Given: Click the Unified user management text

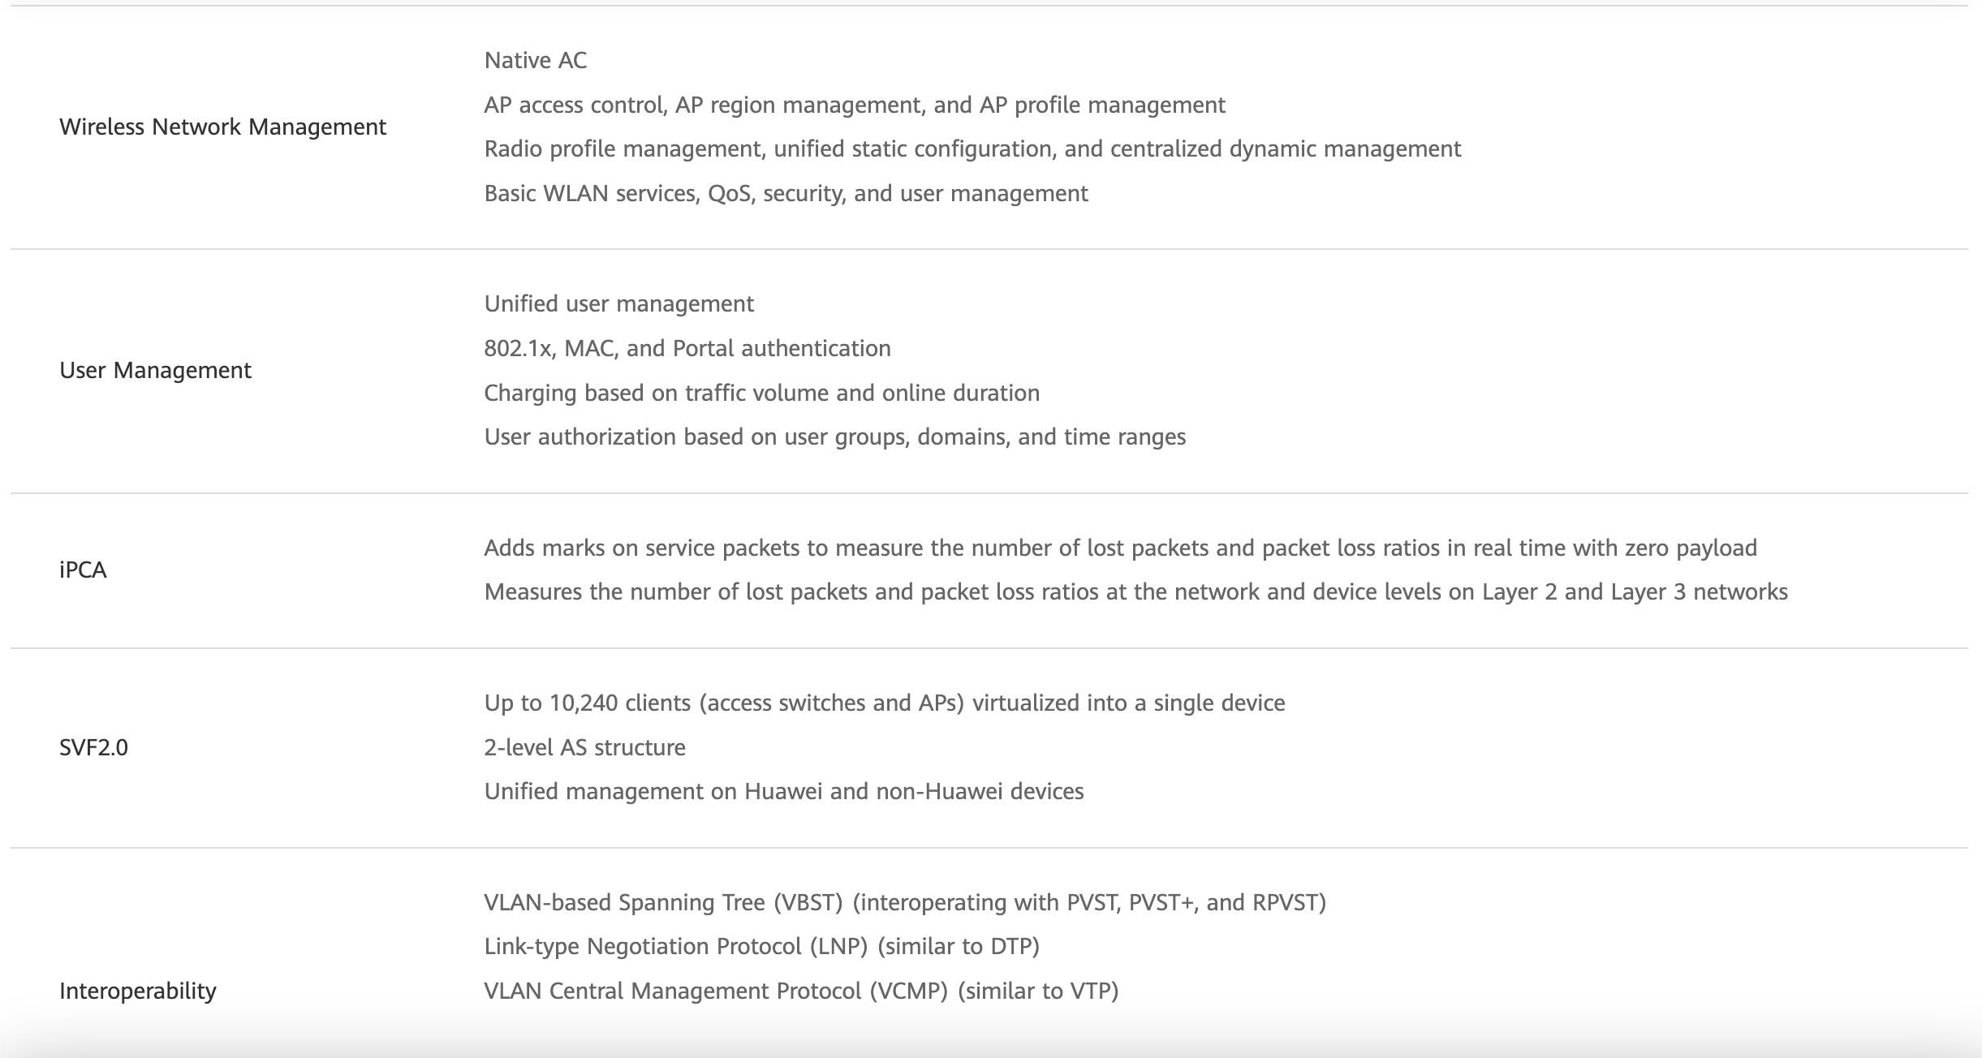Looking at the screenshot, I should 618,304.
